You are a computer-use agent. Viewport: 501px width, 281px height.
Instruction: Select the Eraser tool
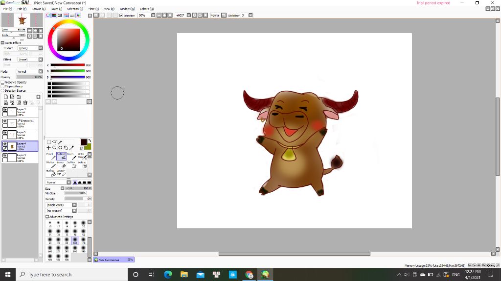point(61,164)
